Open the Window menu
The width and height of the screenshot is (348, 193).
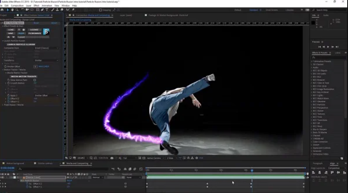point(65,5)
